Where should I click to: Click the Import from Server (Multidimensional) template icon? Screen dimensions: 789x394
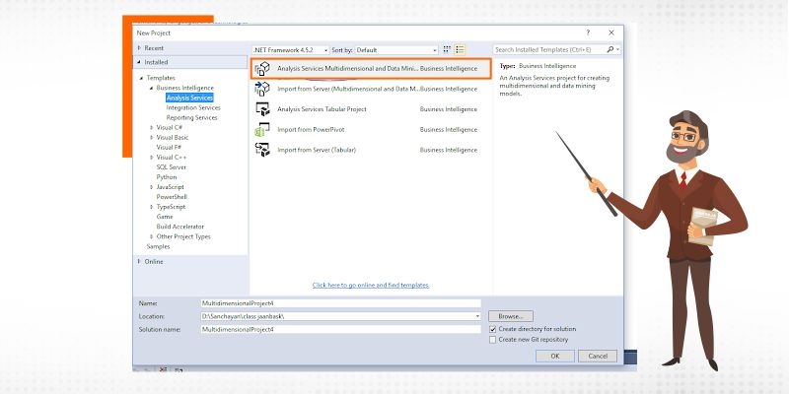tap(262, 89)
